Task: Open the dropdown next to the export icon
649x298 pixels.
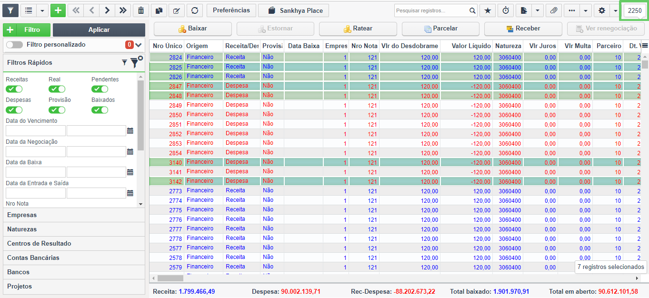Action: point(538,10)
